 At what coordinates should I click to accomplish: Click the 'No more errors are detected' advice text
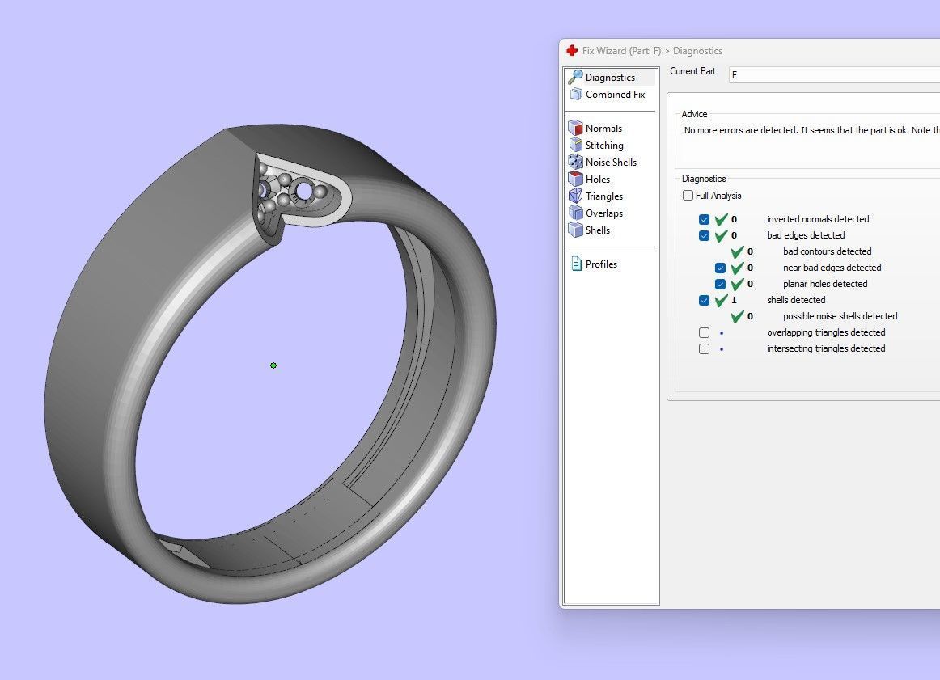coord(811,130)
